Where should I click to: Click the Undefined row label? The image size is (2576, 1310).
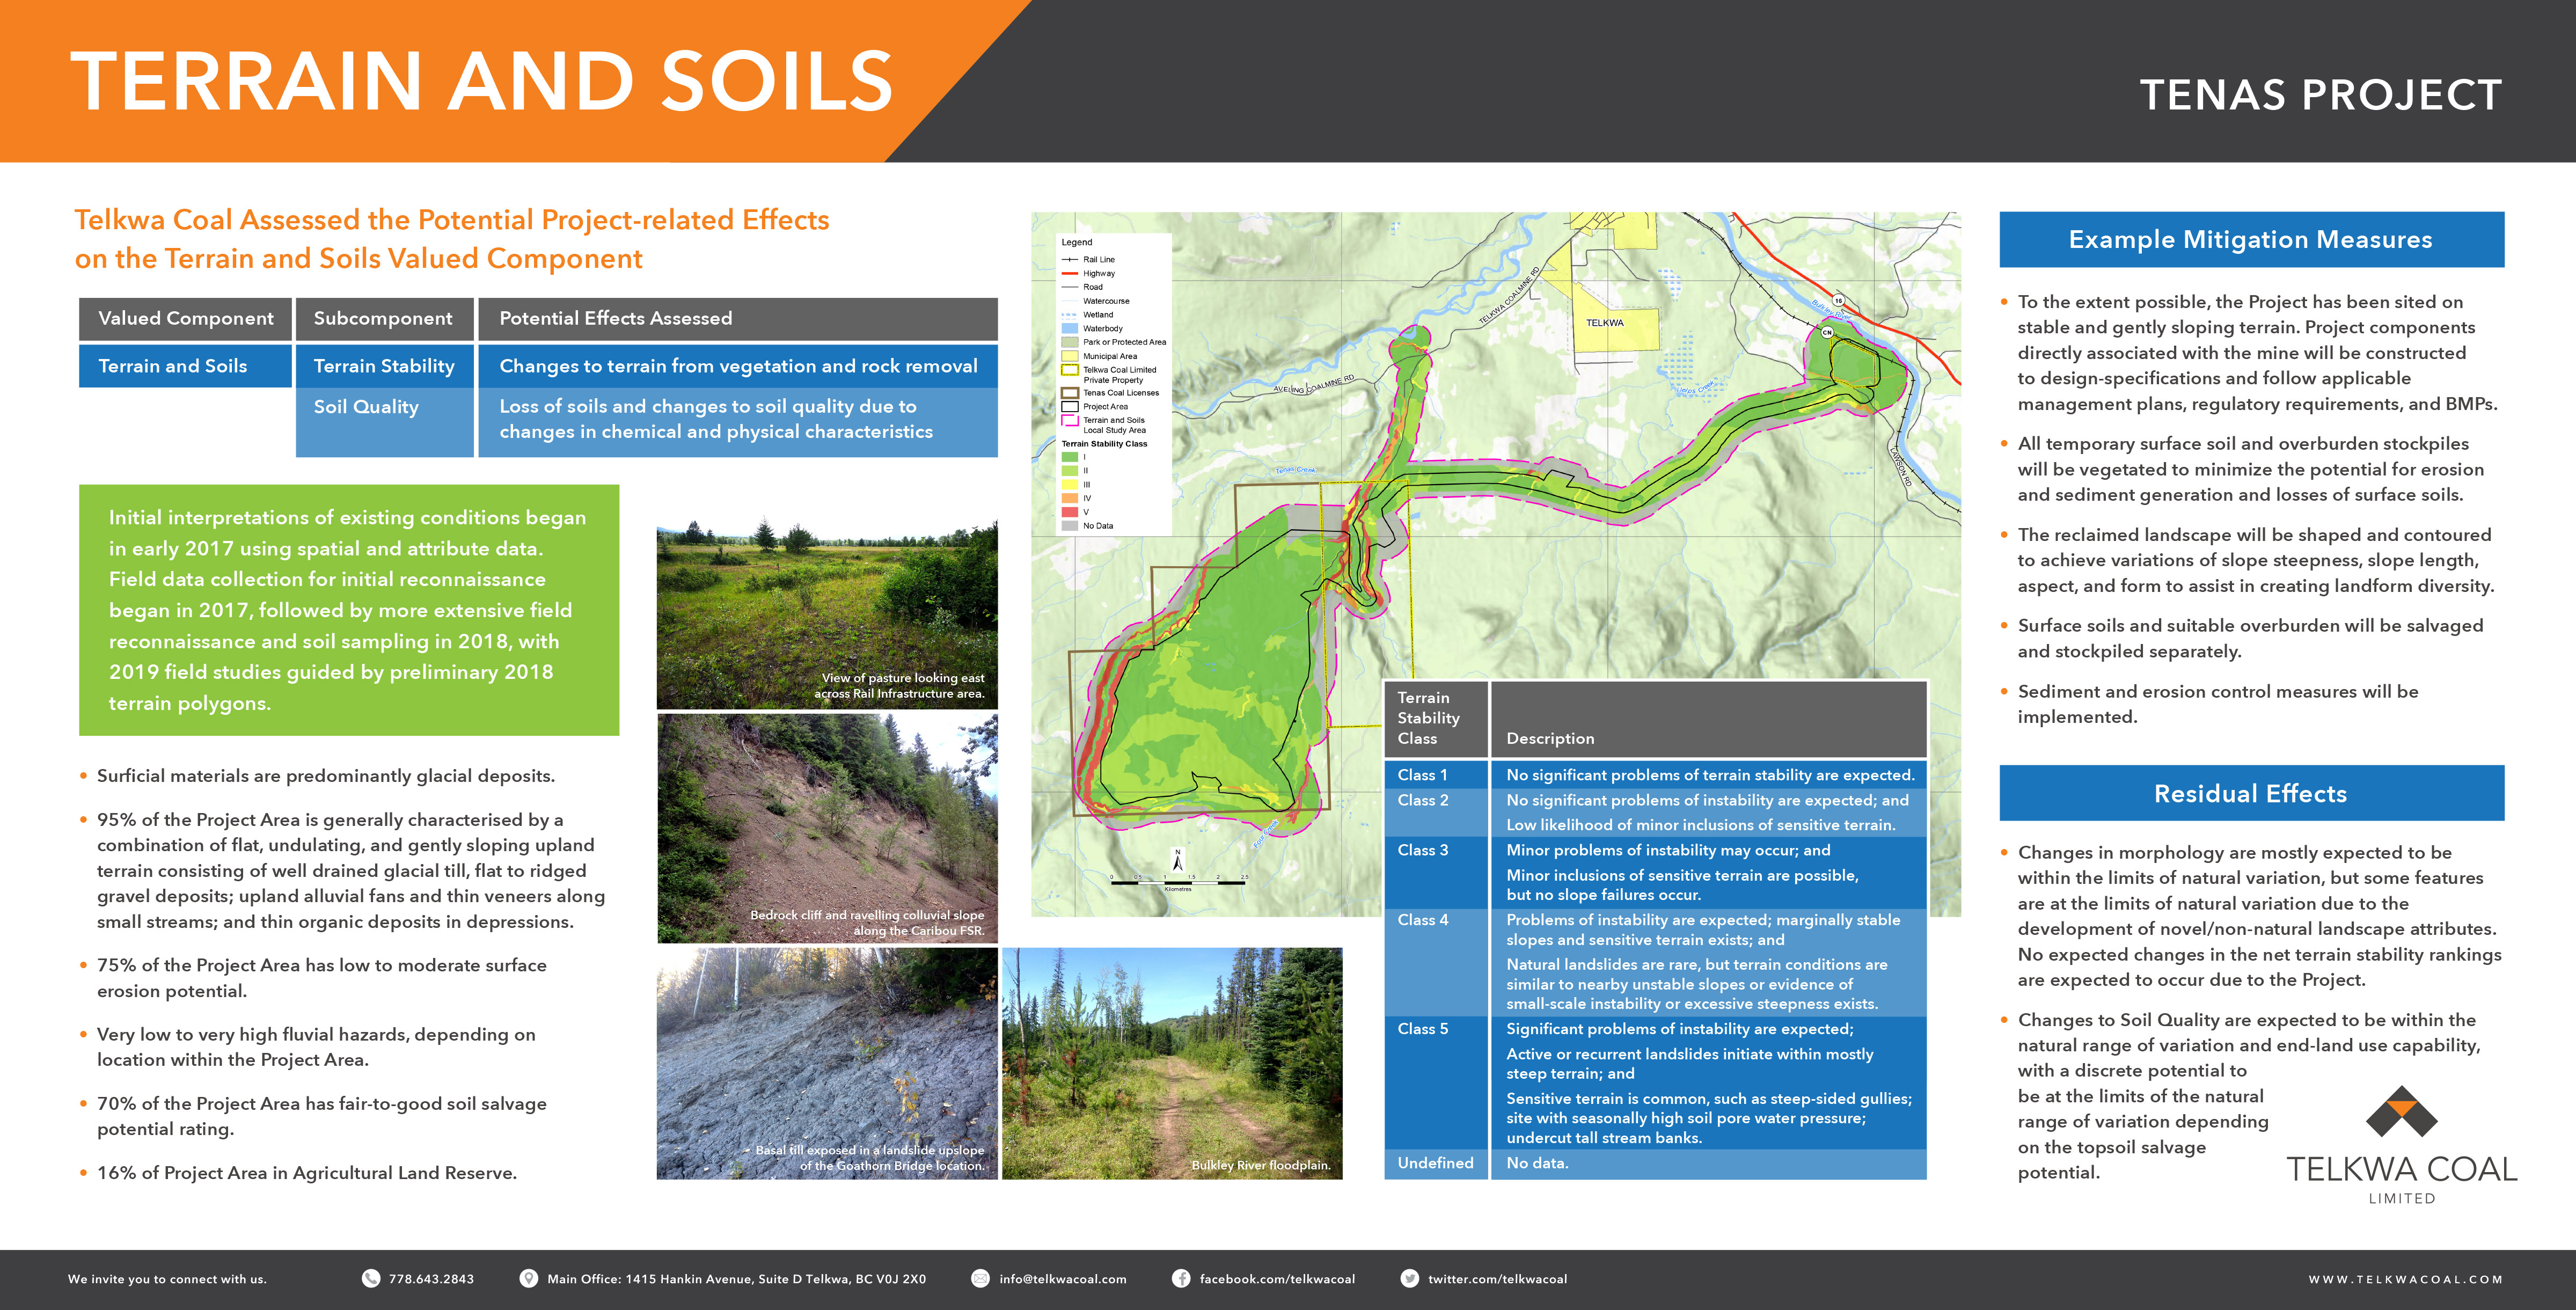pyautogui.click(x=1435, y=1163)
